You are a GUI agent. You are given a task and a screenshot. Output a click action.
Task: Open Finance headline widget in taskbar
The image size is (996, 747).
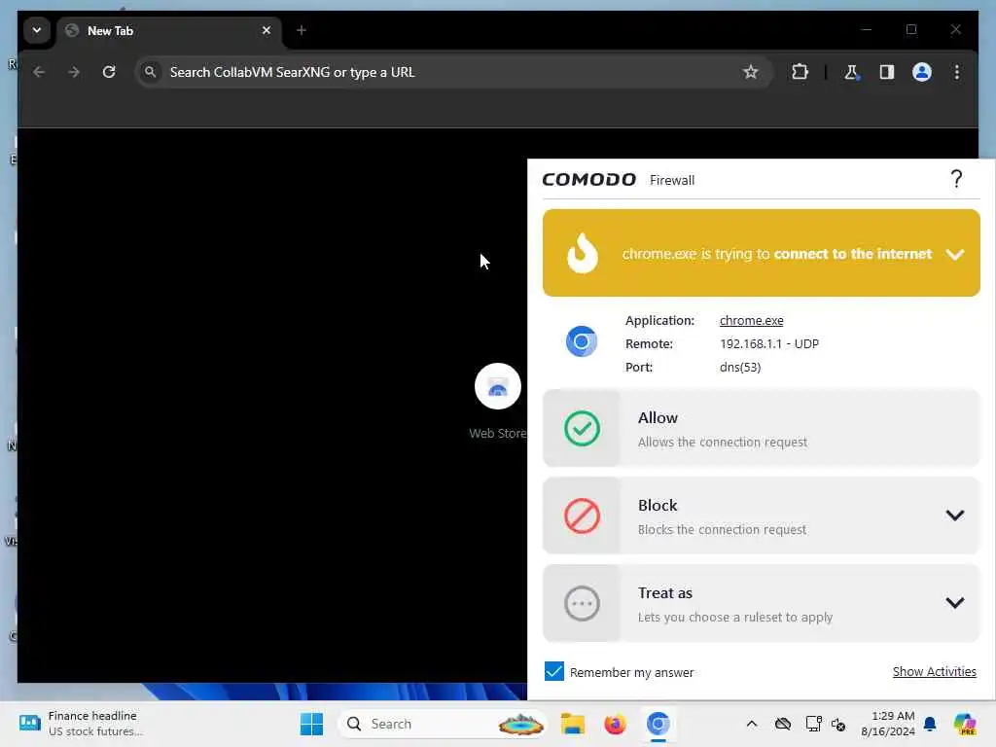82,724
